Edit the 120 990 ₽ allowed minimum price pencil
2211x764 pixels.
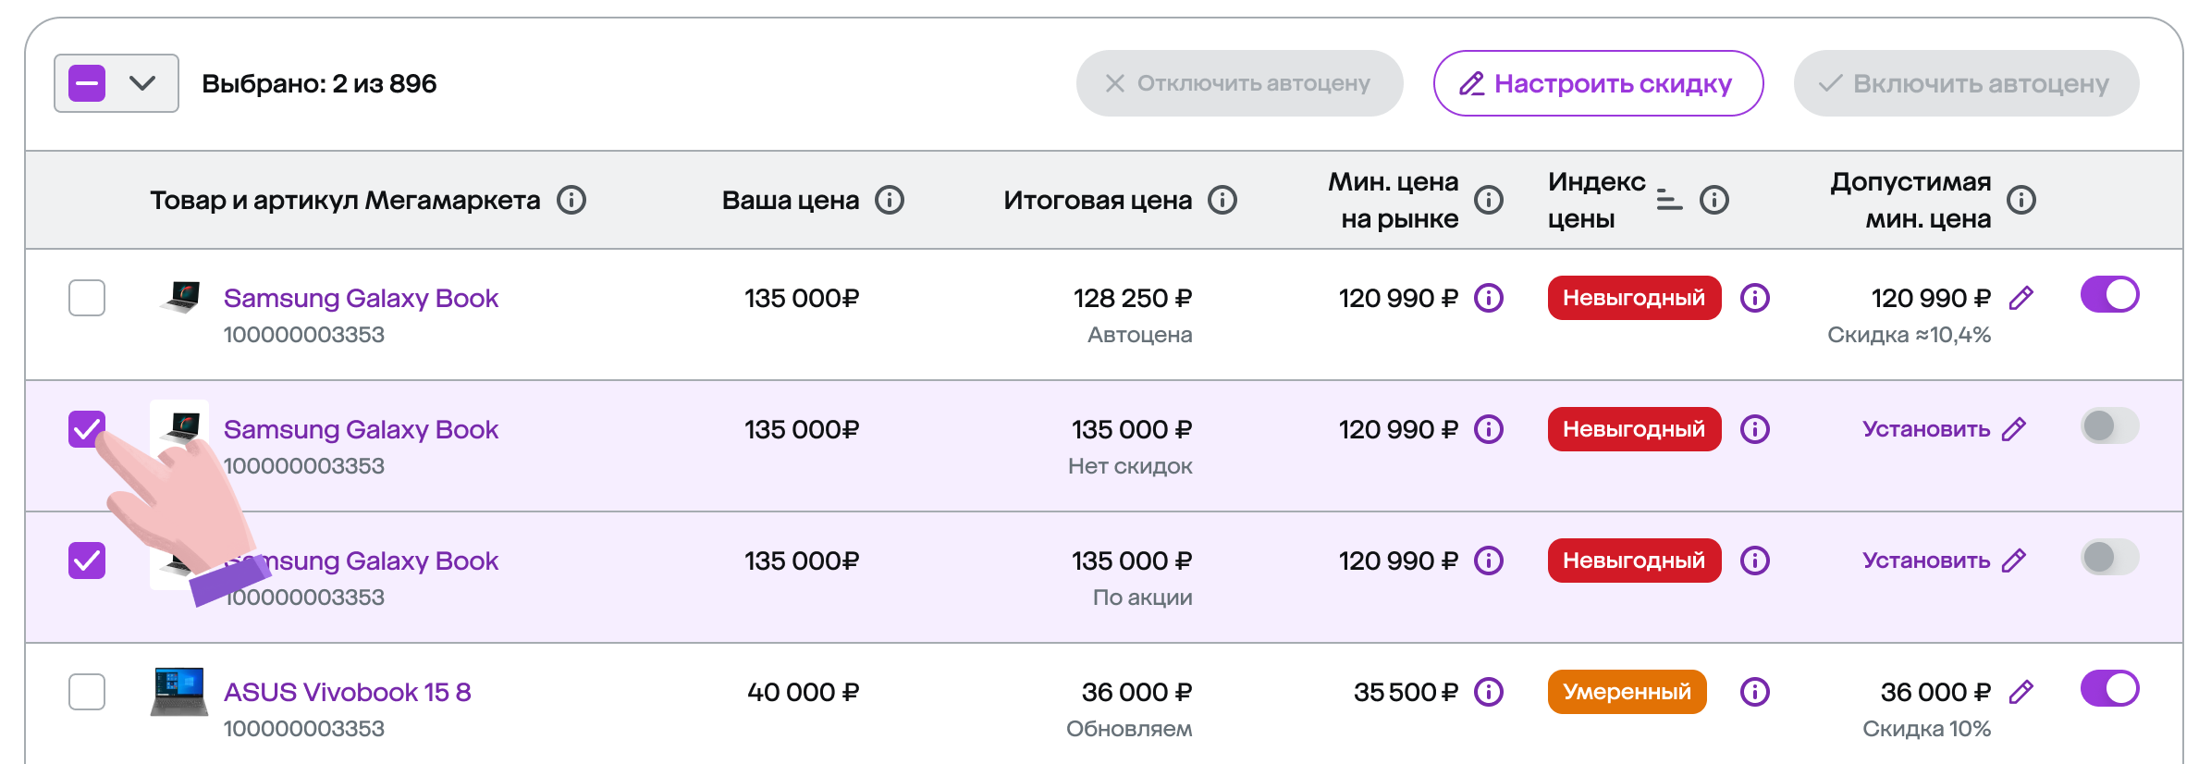tap(2021, 298)
